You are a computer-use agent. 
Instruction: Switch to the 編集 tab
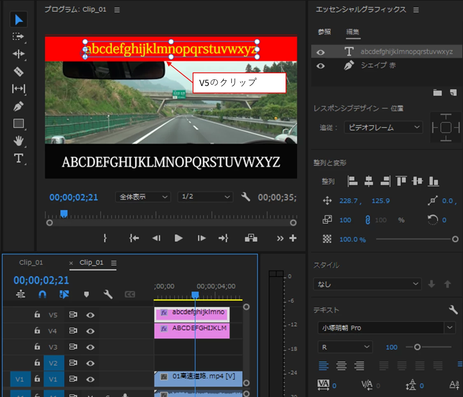tap(353, 32)
